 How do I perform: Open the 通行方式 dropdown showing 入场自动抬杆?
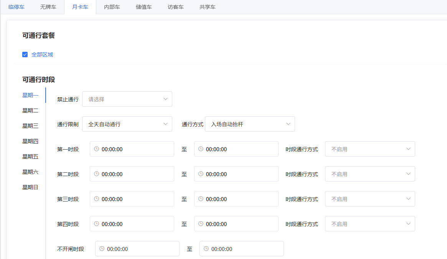click(250, 124)
